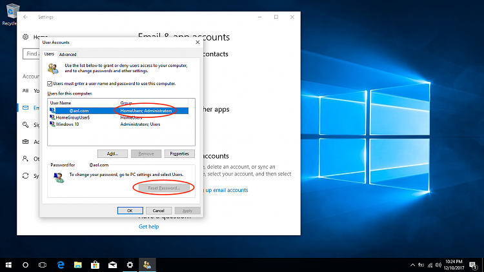
Task: Open the network icon in system tray
Action: [x=430, y=265]
